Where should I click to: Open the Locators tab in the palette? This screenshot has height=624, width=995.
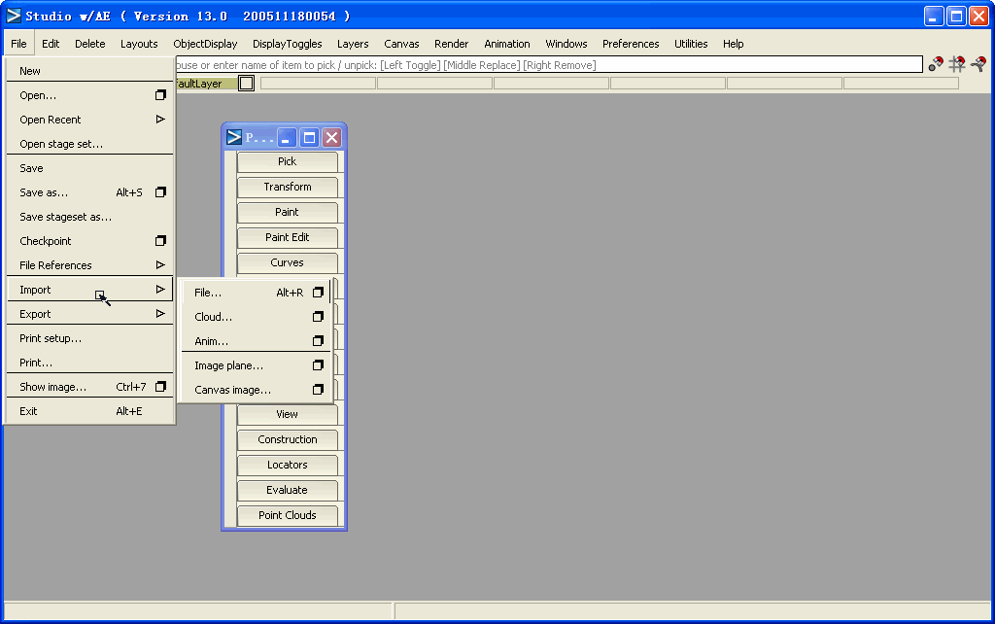[x=288, y=465]
